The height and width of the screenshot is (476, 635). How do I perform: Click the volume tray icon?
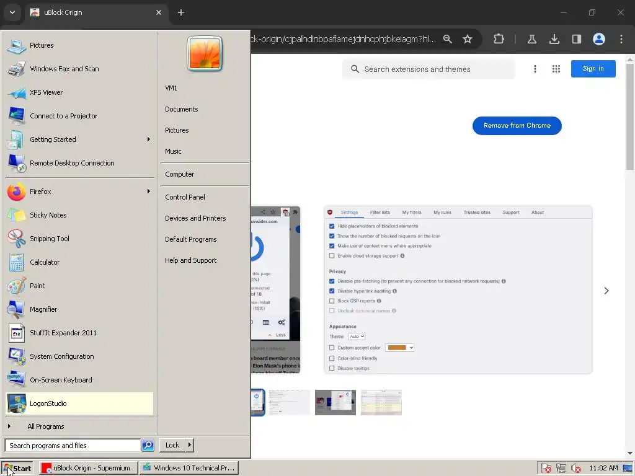tap(575, 469)
